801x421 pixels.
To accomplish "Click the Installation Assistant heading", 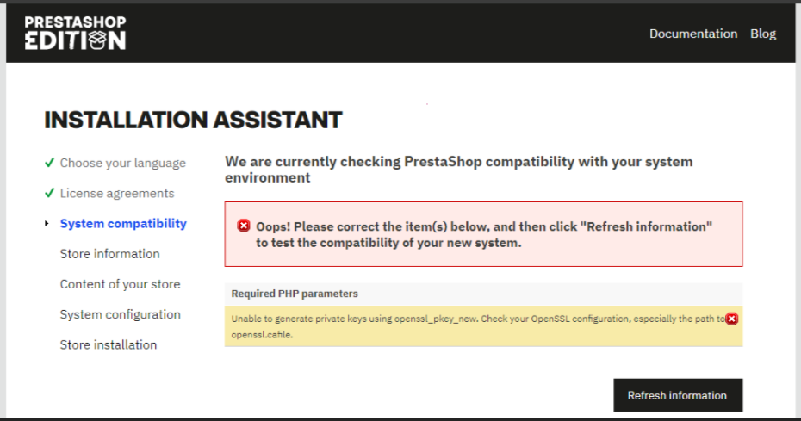I will point(193,120).
